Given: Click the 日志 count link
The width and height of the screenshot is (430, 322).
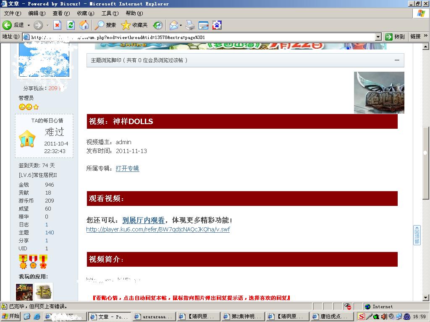Looking at the screenshot, I should [47, 225].
